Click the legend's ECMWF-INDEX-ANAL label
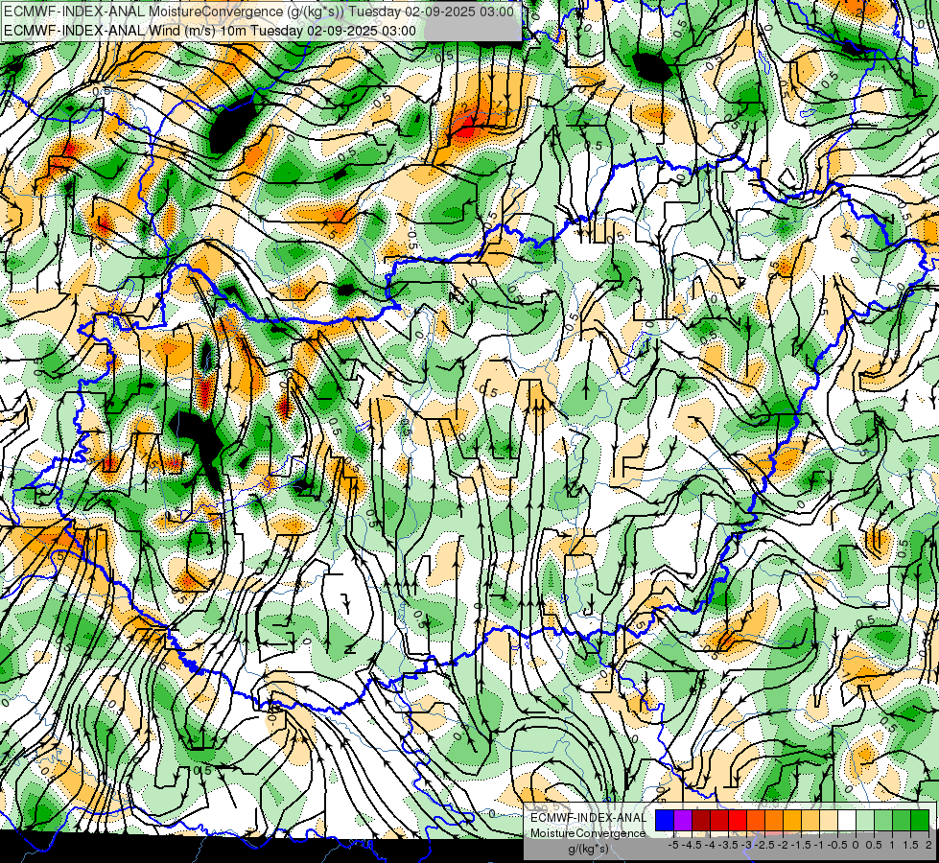Screen dimensions: 939x863 [x=588, y=818]
